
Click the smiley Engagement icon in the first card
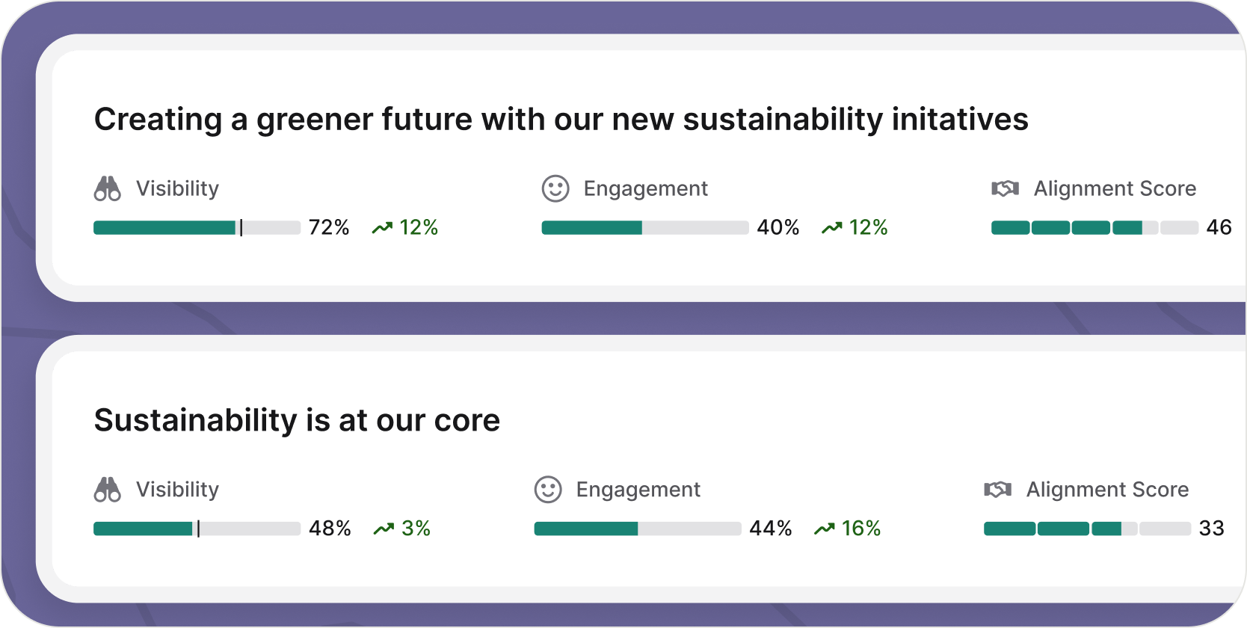tap(555, 188)
